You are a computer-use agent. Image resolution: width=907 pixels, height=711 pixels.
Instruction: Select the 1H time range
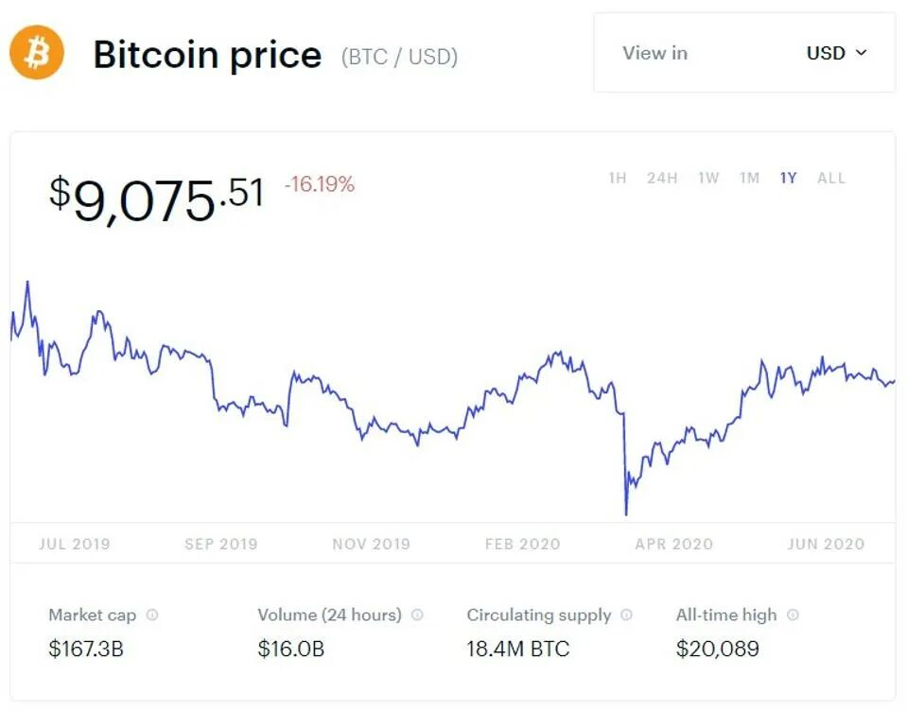[618, 178]
